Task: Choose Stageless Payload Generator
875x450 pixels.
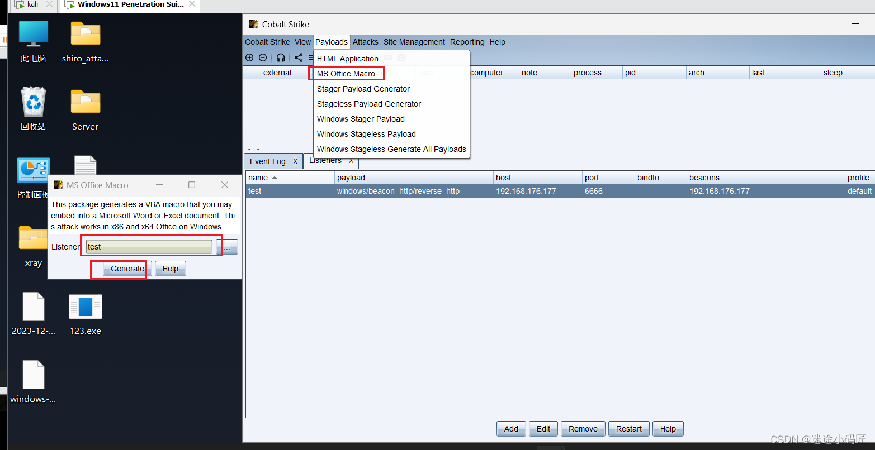Action: pyautogui.click(x=391, y=104)
